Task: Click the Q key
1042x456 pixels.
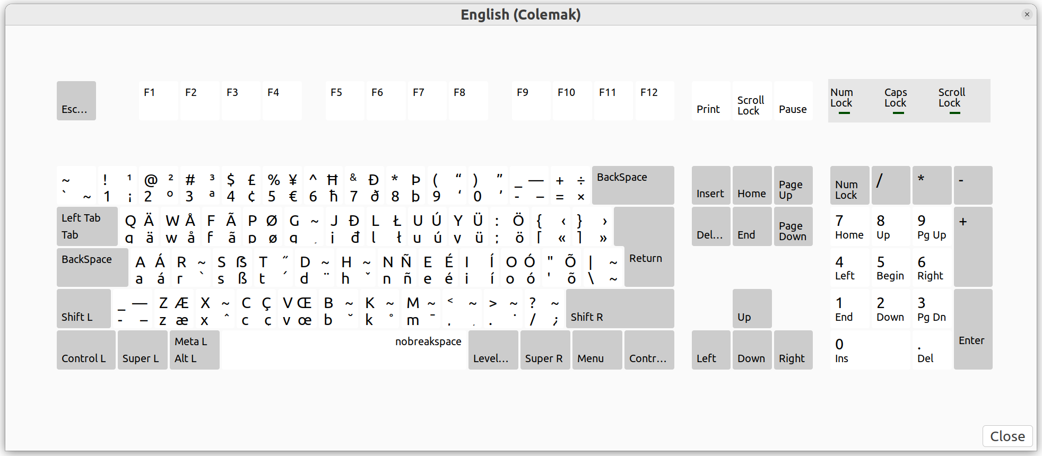Action: (140, 226)
